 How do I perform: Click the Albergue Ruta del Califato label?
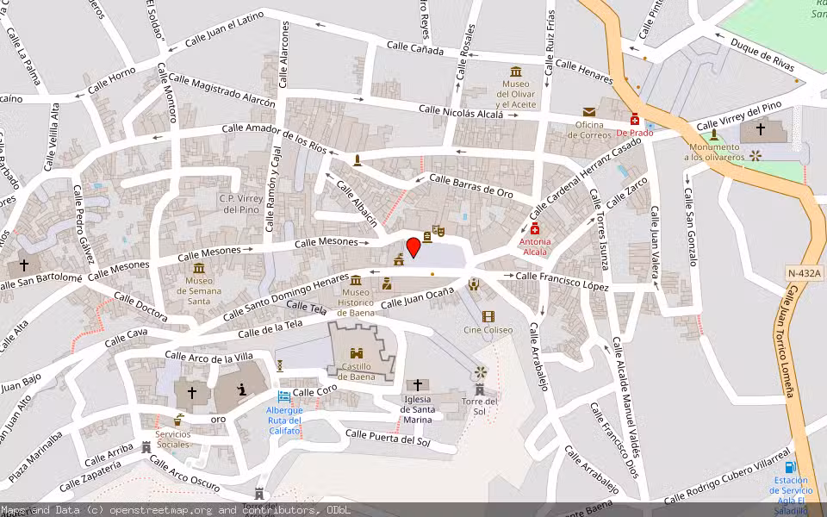[284, 421]
